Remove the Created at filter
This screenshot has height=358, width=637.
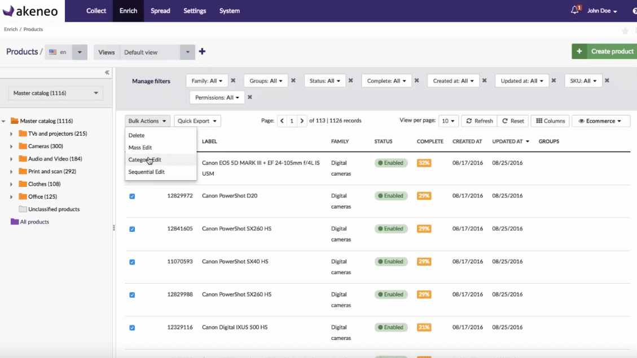pyautogui.click(x=485, y=80)
